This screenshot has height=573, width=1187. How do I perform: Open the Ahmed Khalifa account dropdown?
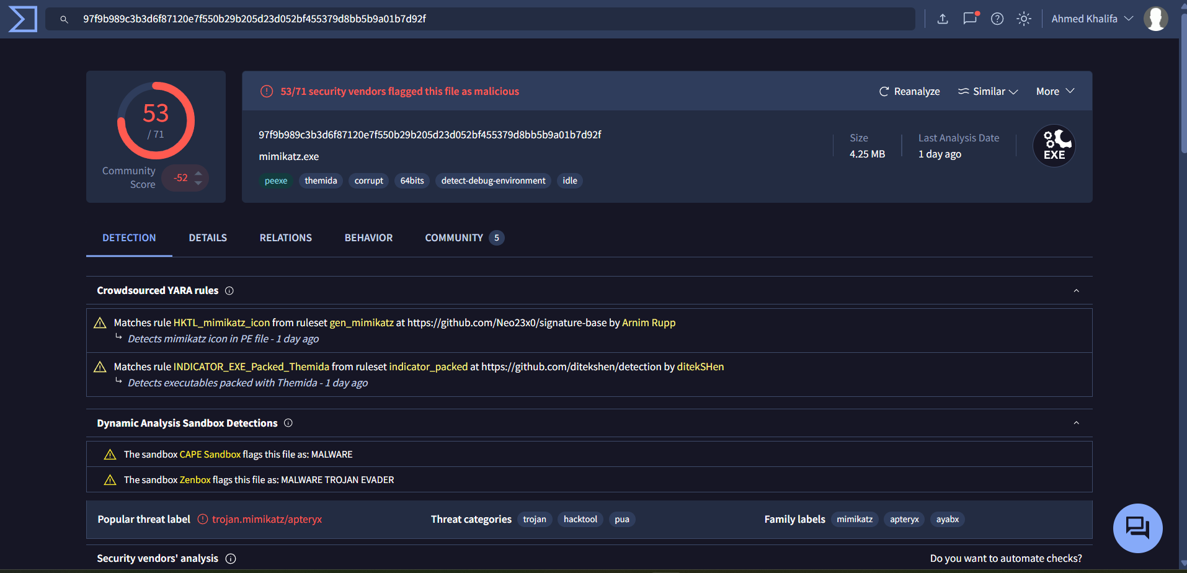pos(1091,19)
